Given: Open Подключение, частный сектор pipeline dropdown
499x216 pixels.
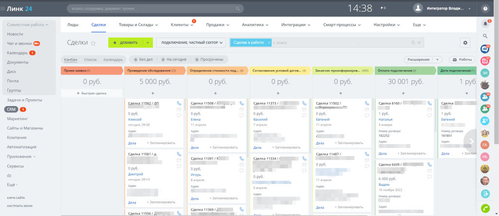Looking at the screenshot, I should (x=191, y=42).
